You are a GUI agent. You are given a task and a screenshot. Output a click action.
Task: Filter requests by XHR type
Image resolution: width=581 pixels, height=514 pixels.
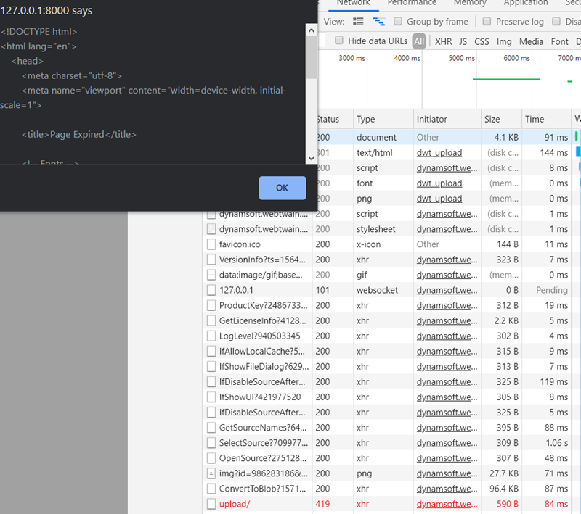pyautogui.click(x=443, y=41)
